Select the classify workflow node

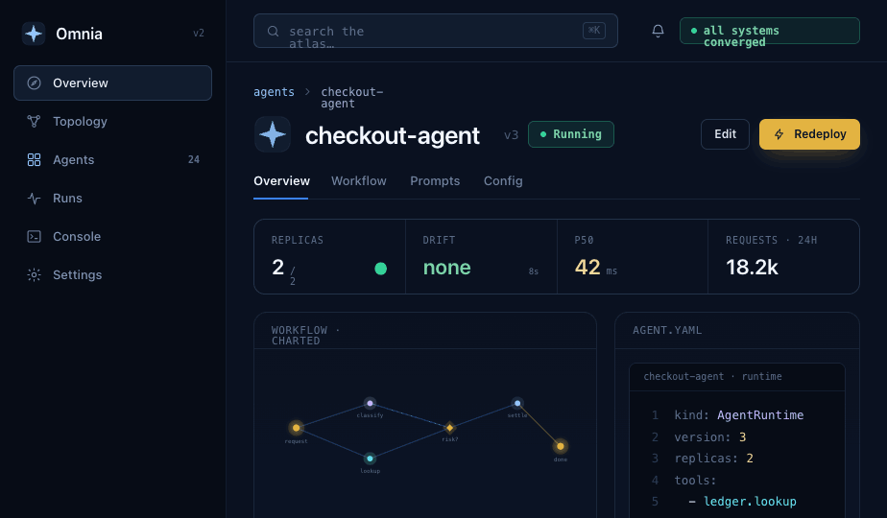pyautogui.click(x=370, y=403)
